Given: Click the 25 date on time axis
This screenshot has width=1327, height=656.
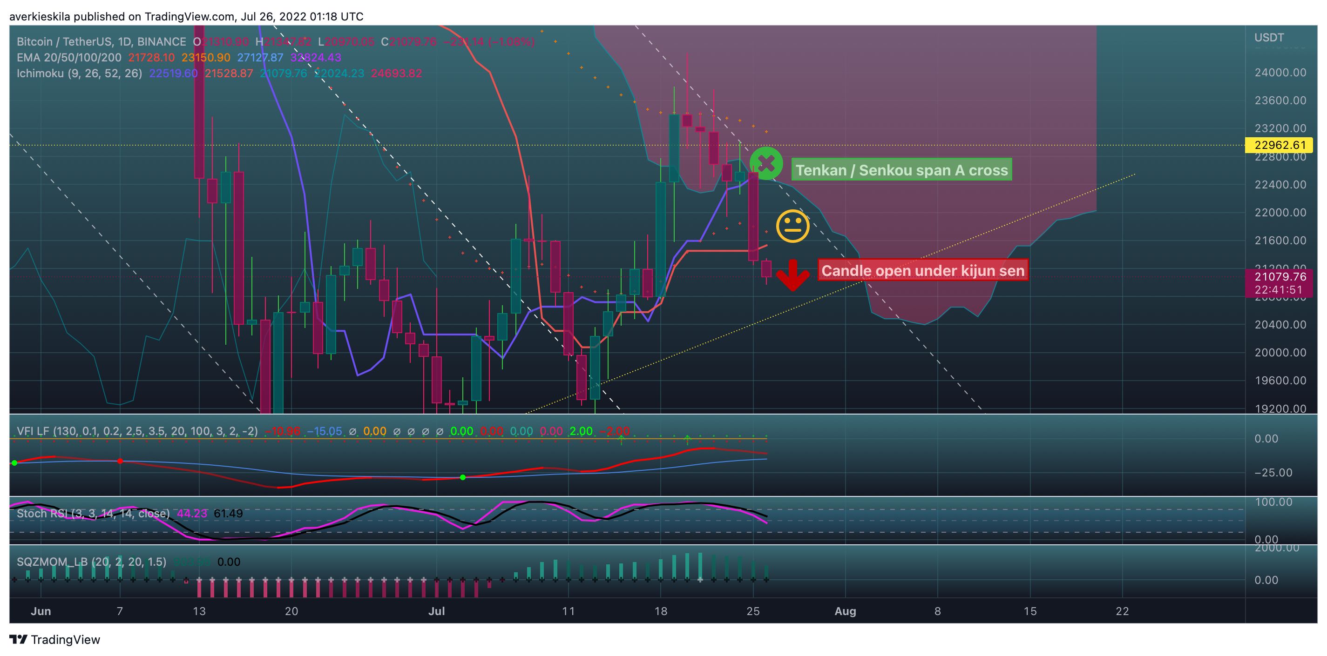Looking at the screenshot, I should [x=753, y=611].
